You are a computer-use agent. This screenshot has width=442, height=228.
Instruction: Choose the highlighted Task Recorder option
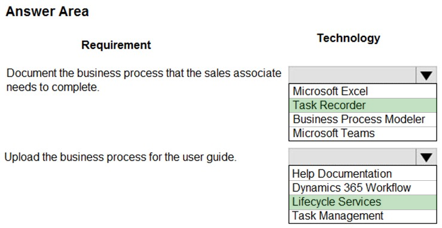(x=362, y=105)
